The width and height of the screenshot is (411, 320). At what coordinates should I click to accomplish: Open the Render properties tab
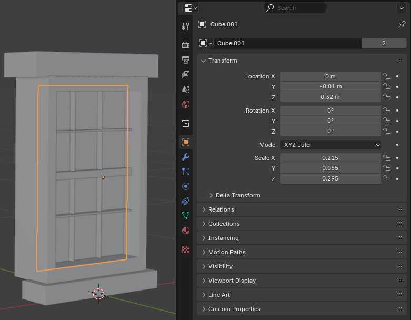186,45
